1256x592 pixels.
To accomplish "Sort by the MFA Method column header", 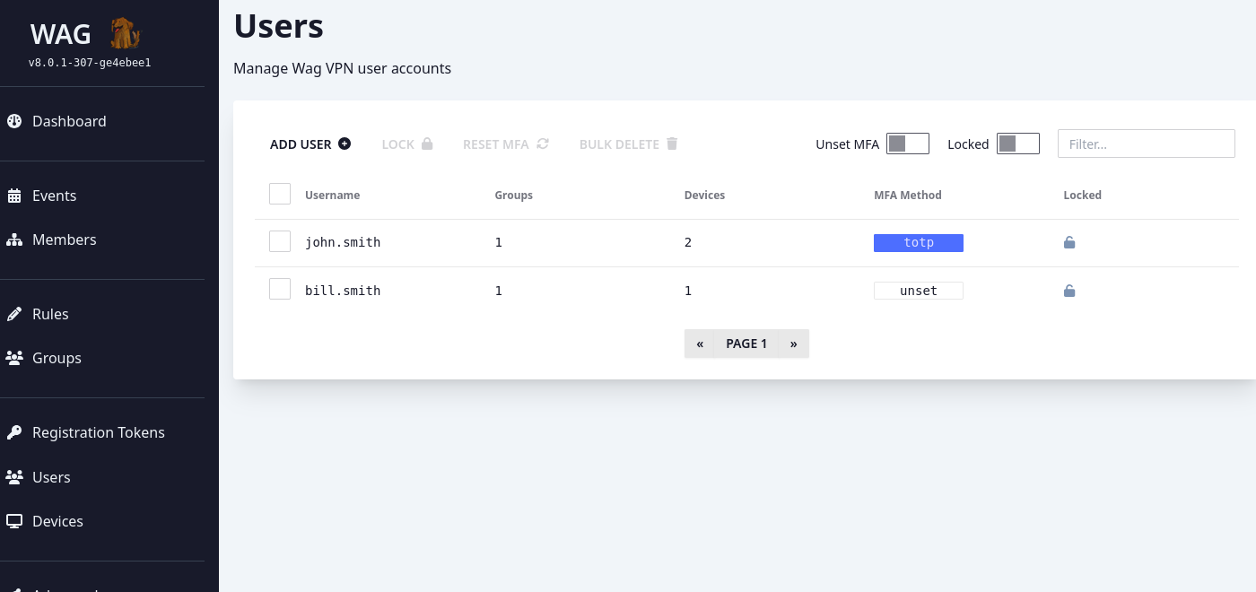I will click(908, 195).
